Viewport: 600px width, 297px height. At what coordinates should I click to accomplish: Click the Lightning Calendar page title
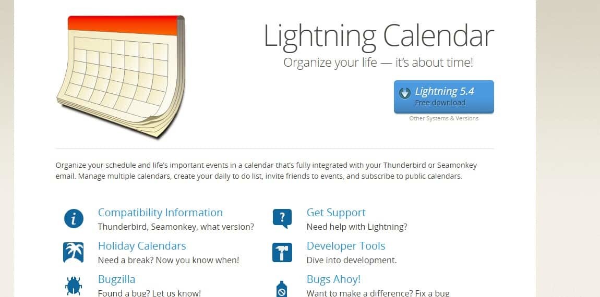coord(379,36)
